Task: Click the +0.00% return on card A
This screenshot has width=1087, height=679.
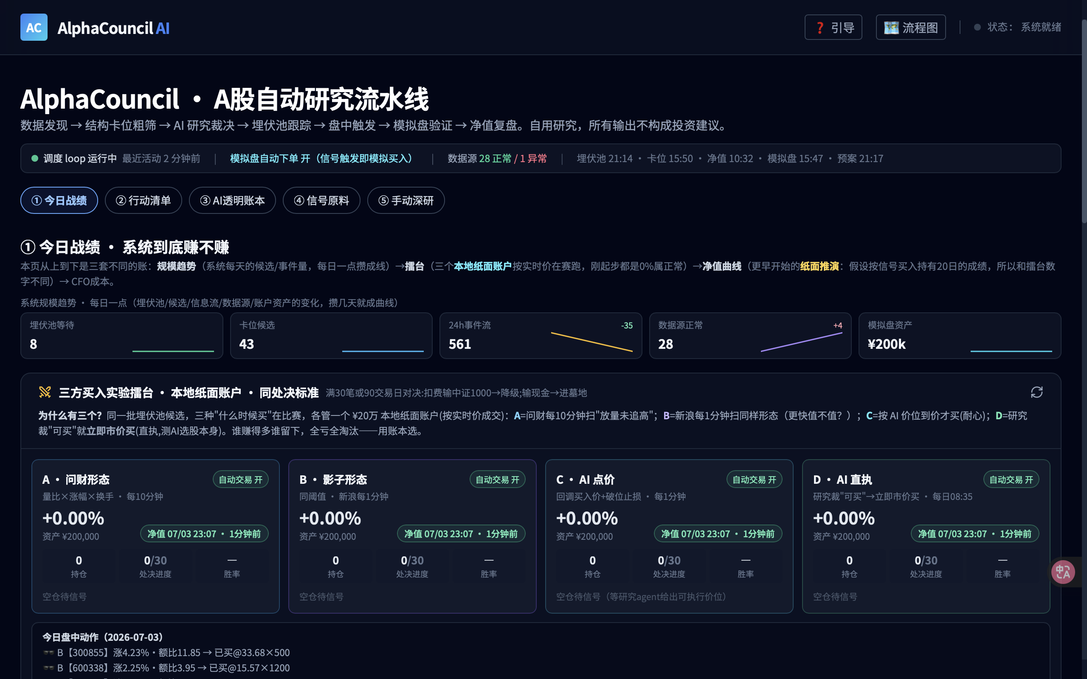Action: pos(73,518)
